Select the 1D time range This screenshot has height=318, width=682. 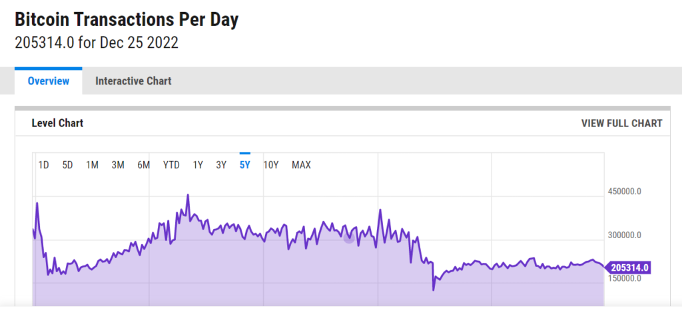click(43, 165)
